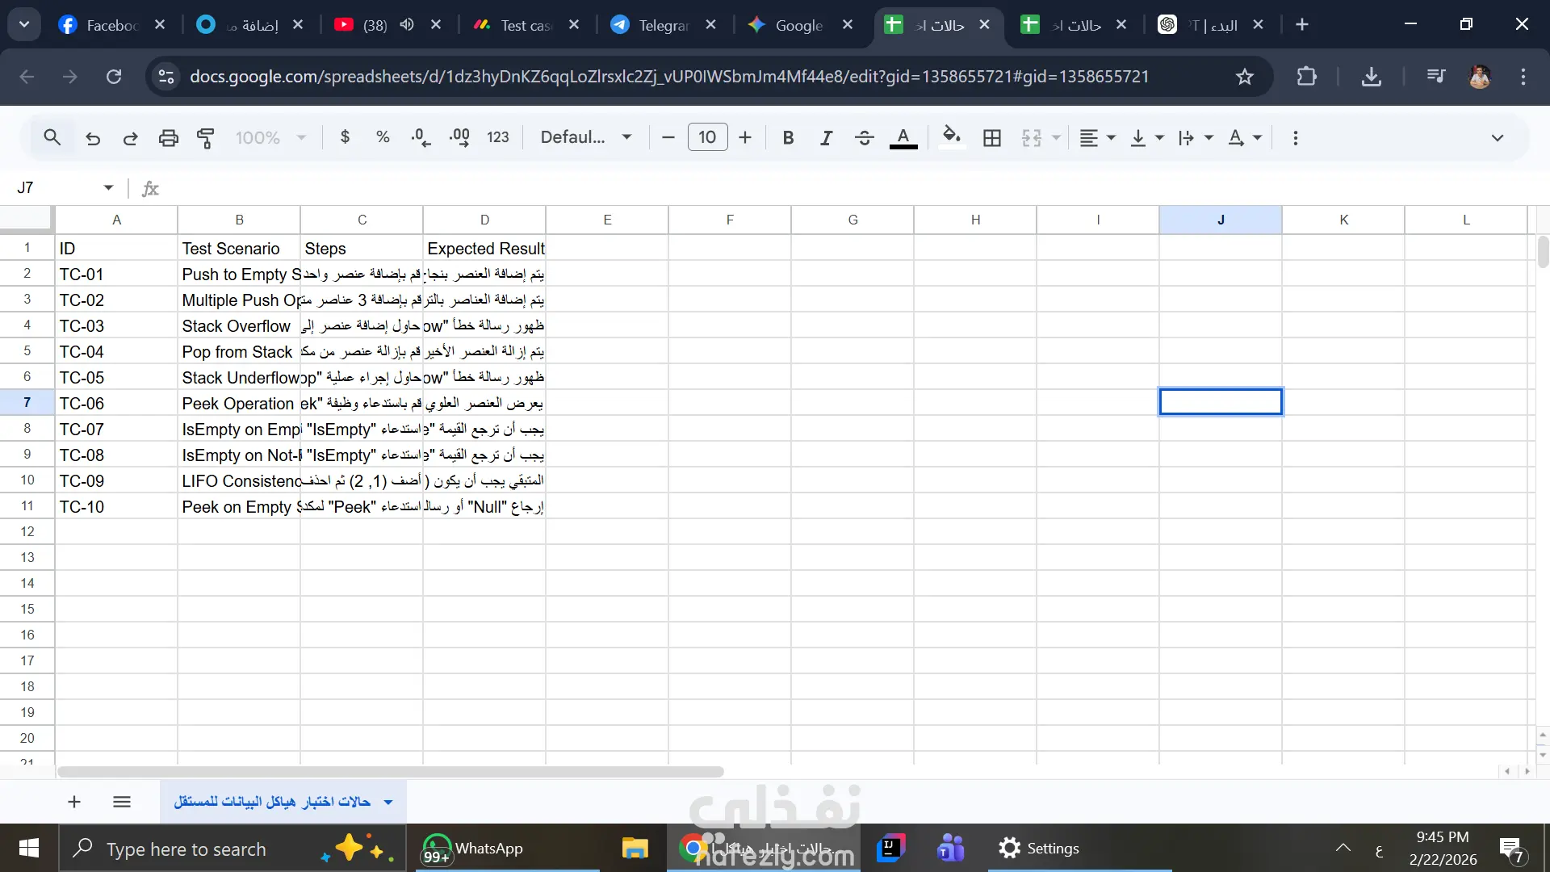
Task: Open the borders tool icon
Action: 992,138
